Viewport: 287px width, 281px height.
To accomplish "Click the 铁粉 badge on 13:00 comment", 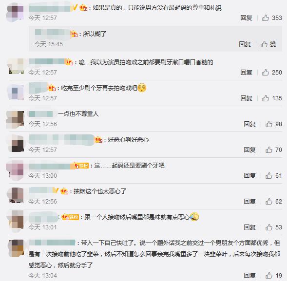I will tap(84, 166).
